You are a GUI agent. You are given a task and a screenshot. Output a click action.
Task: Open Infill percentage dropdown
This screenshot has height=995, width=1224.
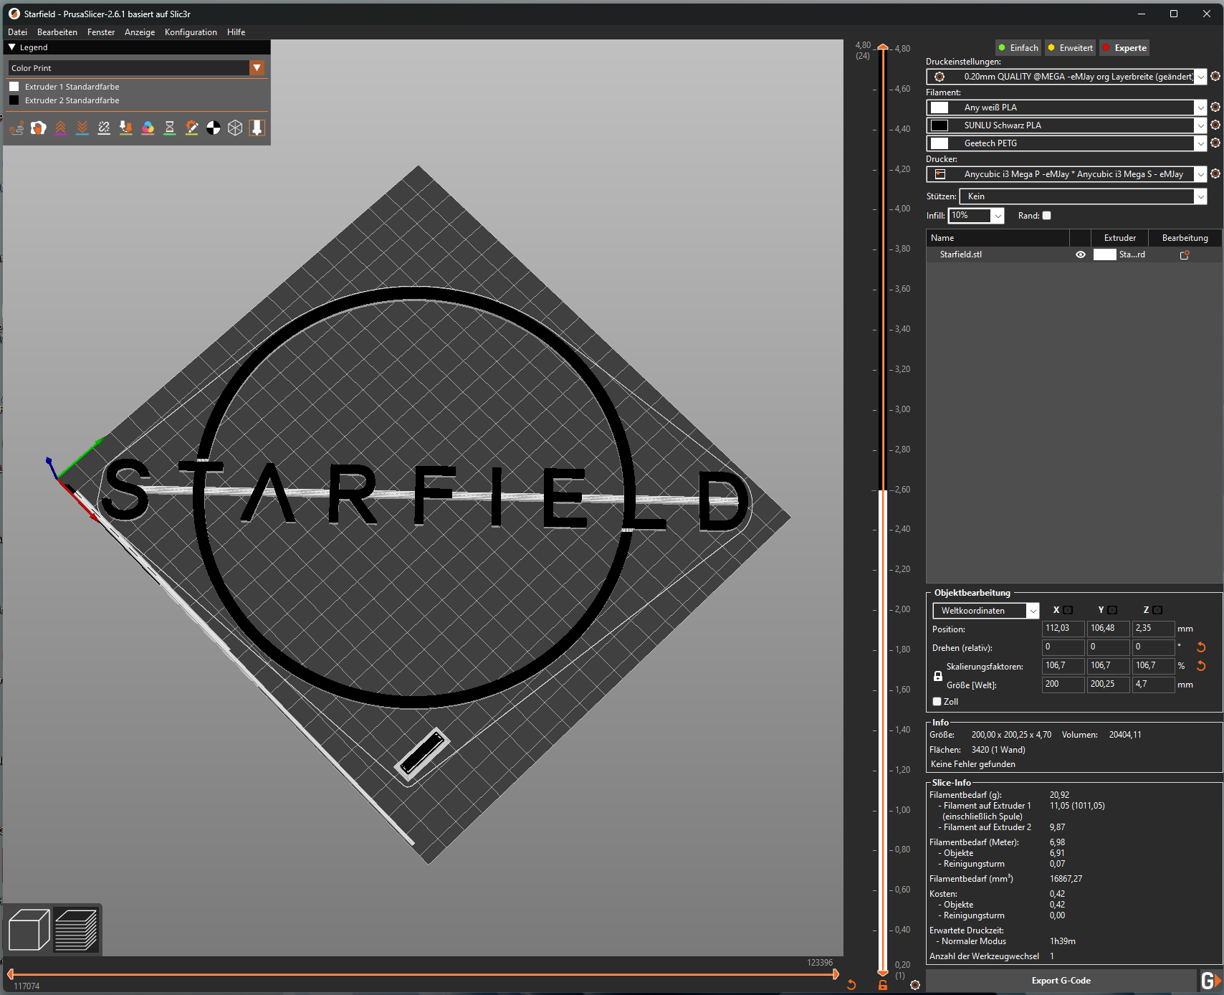coord(998,216)
